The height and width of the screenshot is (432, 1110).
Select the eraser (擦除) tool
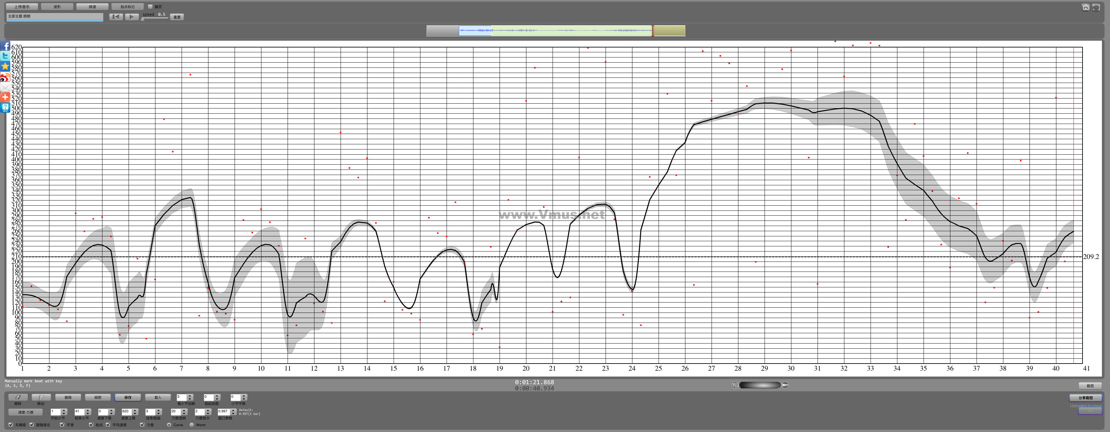(x=18, y=397)
